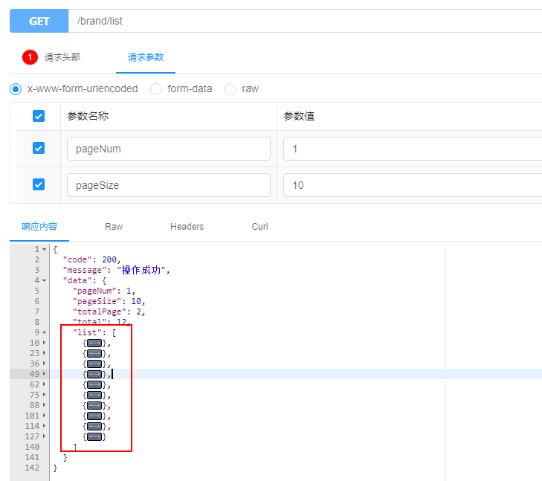Screen dimensions: 542x481
Task: Open the 请求参数 tab
Action: point(146,57)
